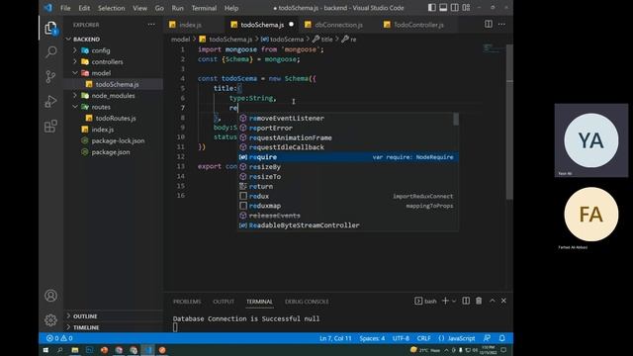This screenshot has height=356, width=633.
Task: Open errors and warnings status item
Action: (59, 338)
